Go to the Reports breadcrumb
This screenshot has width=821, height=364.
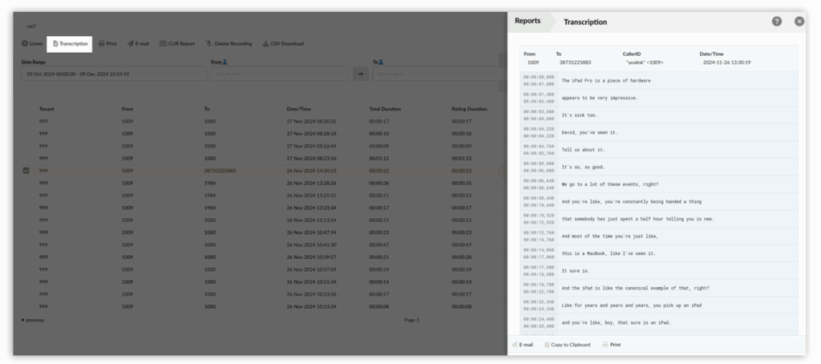(528, 21)
